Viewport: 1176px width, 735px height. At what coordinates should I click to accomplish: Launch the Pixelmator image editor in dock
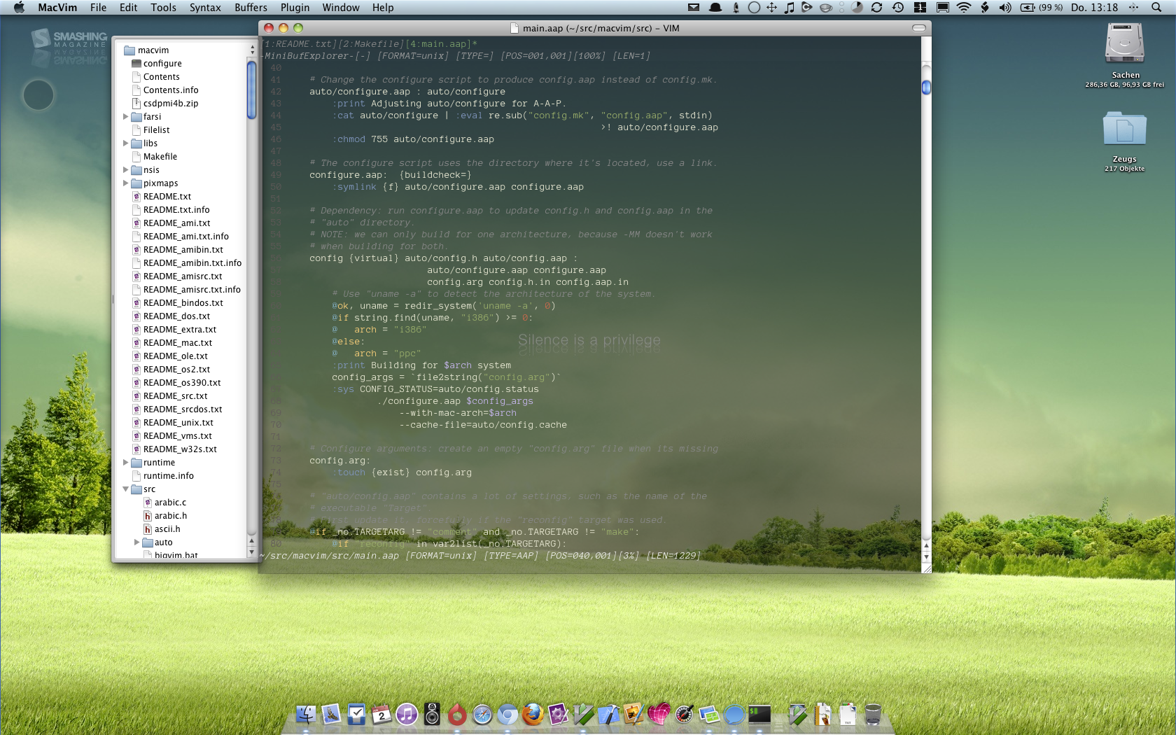pos(633,714)
